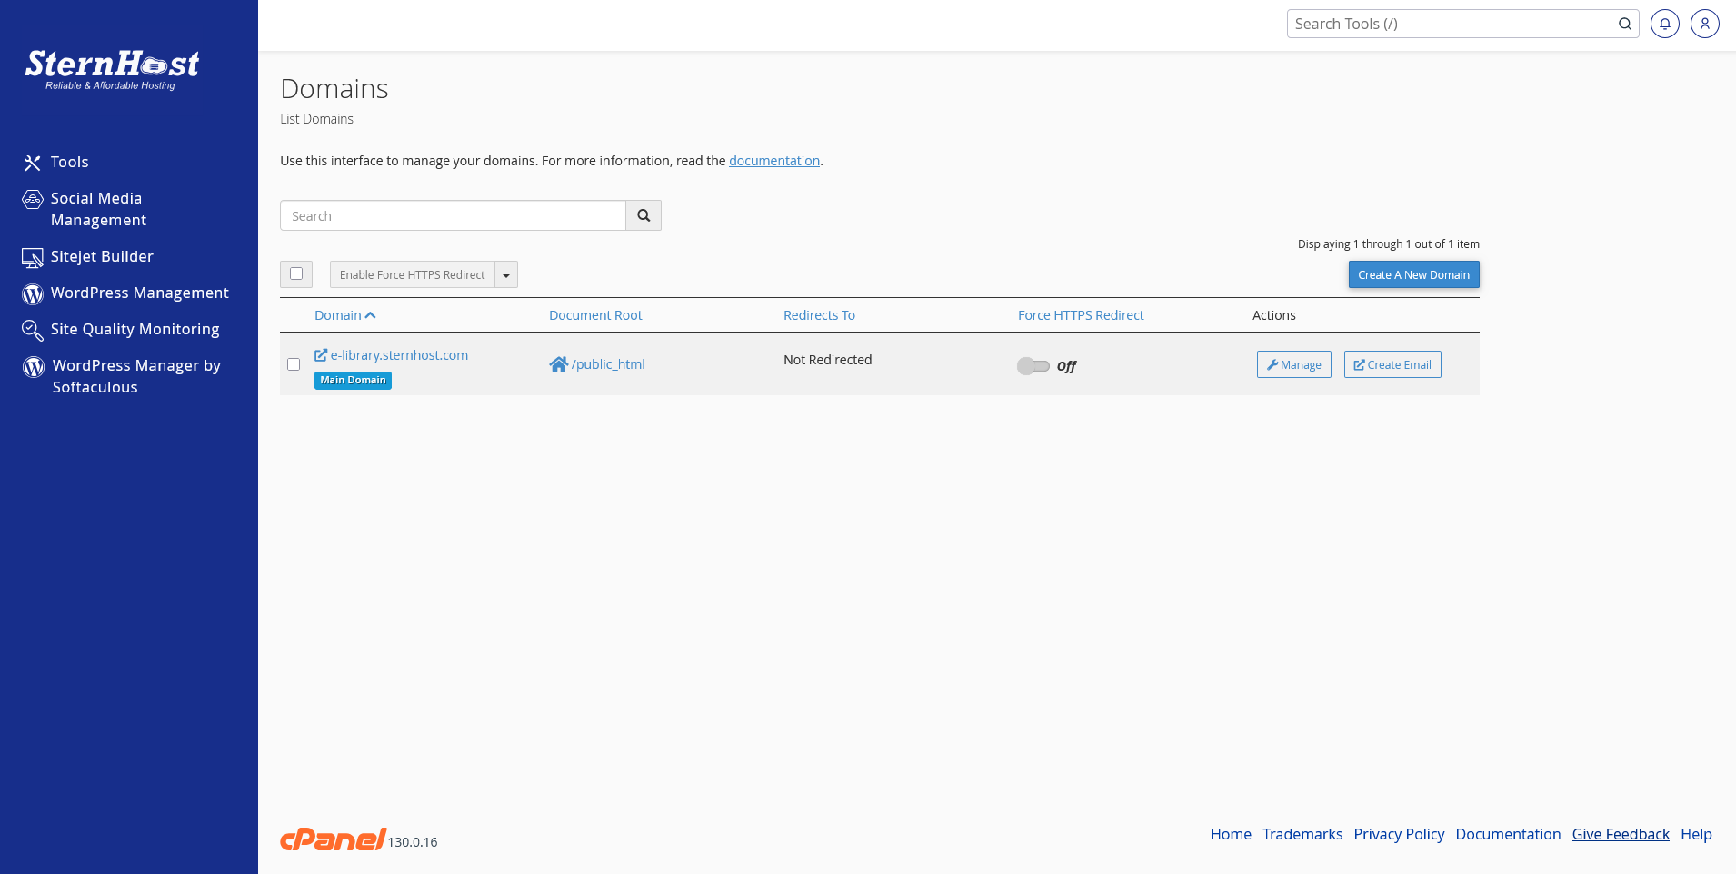This screenshot has height=874, width=1736.
Task: Click the domain search magnifier button
Action: pyautogui.click(x=644, y=215)
